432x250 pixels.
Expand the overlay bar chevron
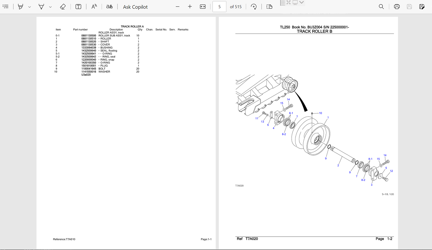coord(302,2)
